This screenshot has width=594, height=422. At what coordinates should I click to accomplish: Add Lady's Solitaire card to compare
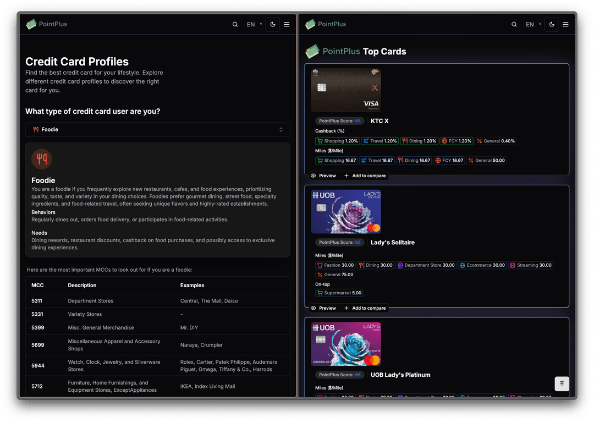[365, 308]
